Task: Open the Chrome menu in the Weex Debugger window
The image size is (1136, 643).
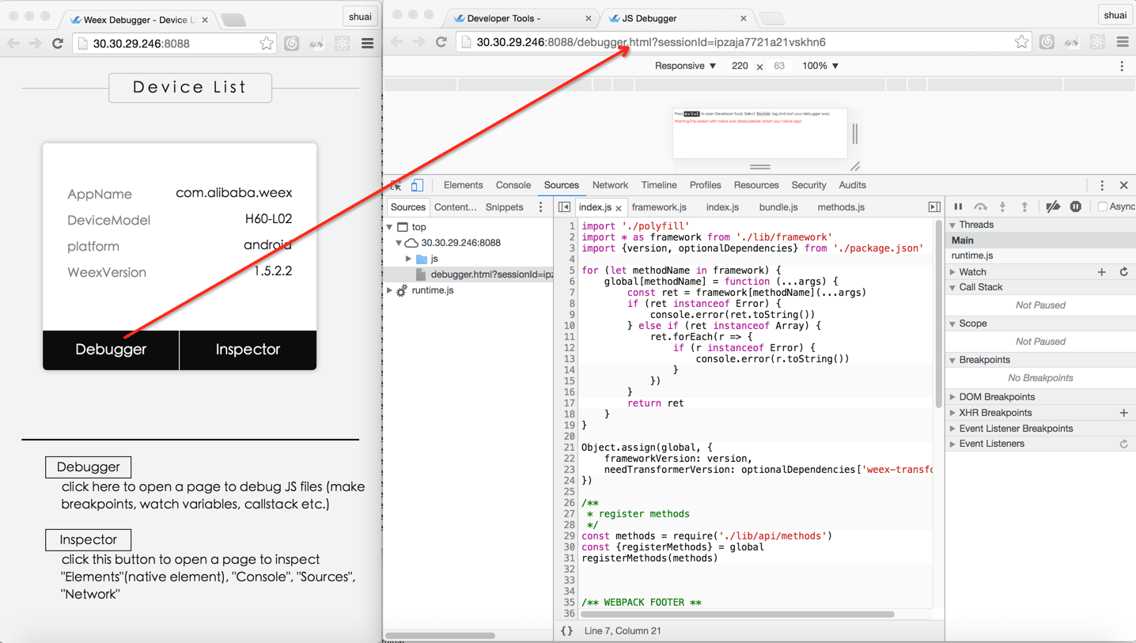Action: coord(368,43)
